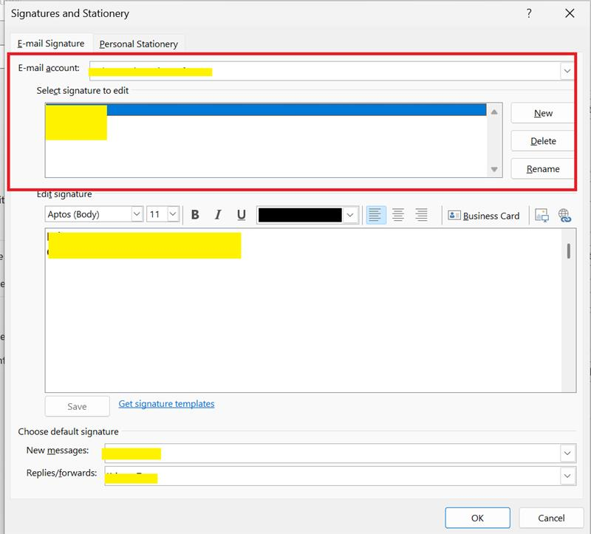Click the New signature button
The height and width of the screenshot is (534, 591).
[543, 113]
